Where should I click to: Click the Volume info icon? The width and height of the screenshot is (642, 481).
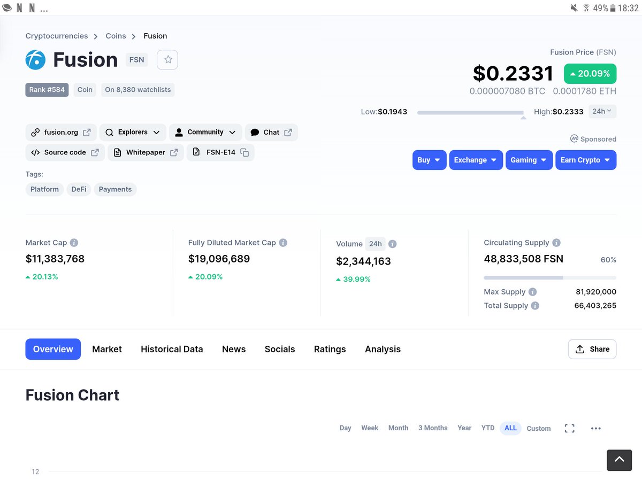(392, 244)
